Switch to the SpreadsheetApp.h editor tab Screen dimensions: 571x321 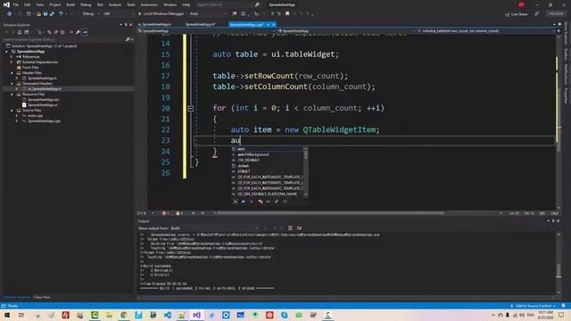(x=201, y=24)
